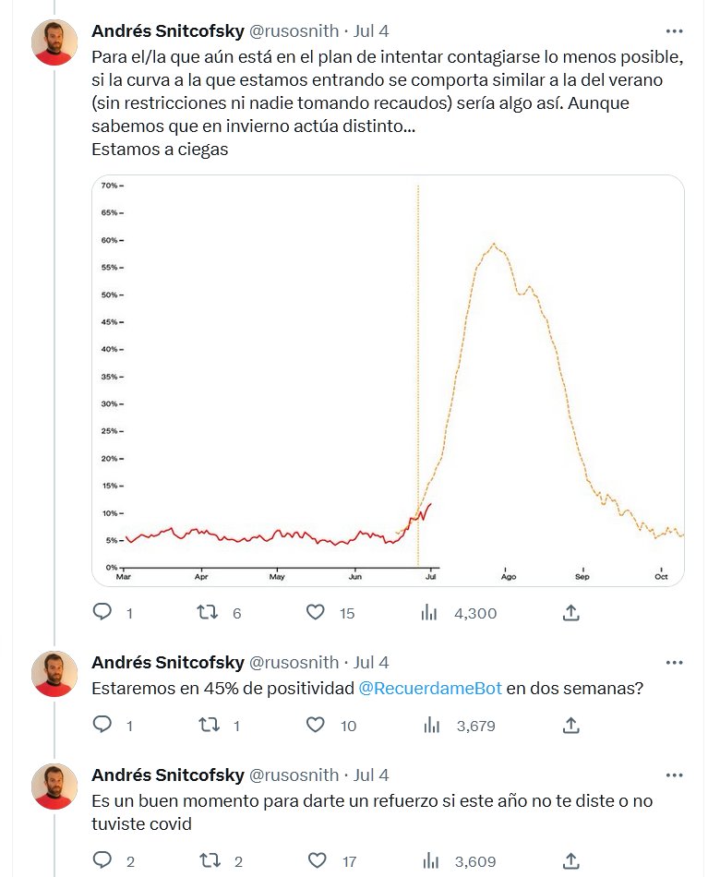Image resolution: width=720 pixels, height=877 pixels.
Task: Share the refuerzo covid tweet
Action: 570,861
